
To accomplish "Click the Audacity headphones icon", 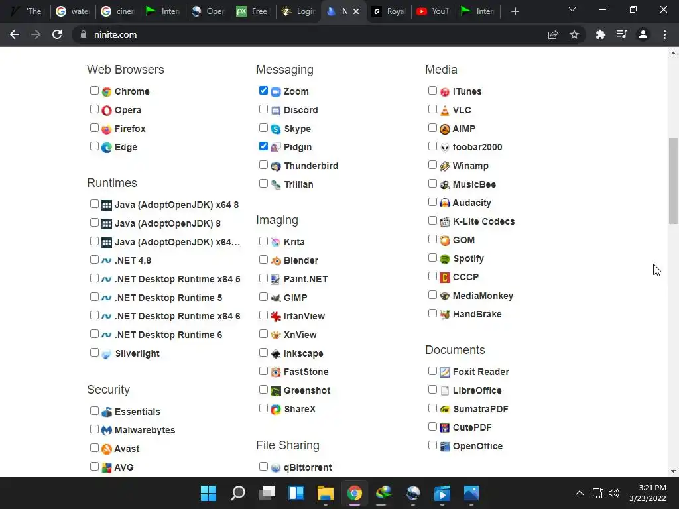I will [445, 203].
